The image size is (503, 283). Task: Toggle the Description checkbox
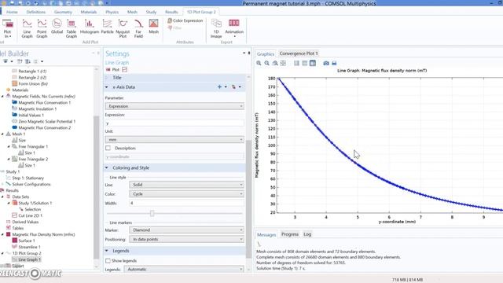pyautogui.click(x=108, y=149)
